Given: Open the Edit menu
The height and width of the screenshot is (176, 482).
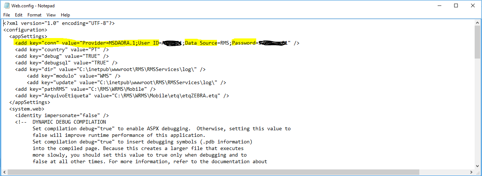Looking at the screenshot, I should 19,15.
